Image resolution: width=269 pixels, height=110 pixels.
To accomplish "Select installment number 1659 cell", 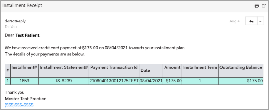I will click(x=24, y=81).
